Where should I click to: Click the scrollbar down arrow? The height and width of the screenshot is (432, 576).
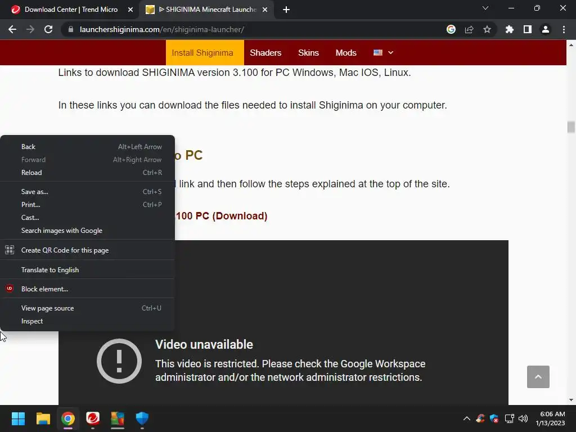[x=571, y=400]
